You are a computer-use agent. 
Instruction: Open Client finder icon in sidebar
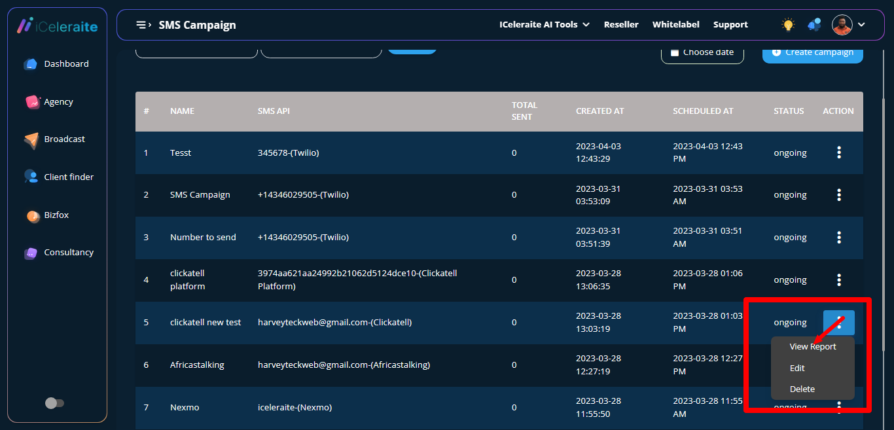point(31,177)
